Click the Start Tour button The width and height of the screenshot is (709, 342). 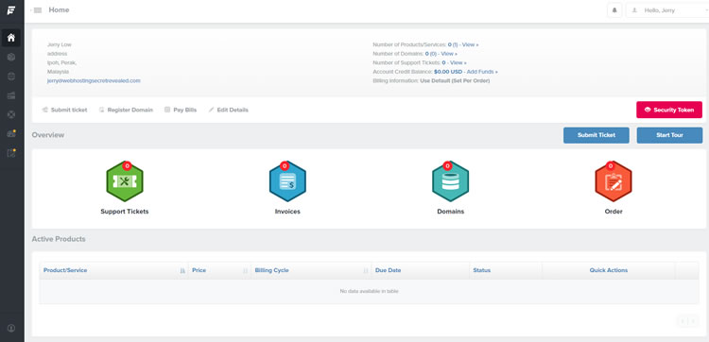[x=669, y=135]
